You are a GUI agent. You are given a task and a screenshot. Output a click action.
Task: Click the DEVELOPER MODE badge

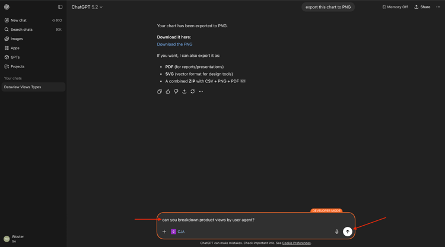[326, 211]
